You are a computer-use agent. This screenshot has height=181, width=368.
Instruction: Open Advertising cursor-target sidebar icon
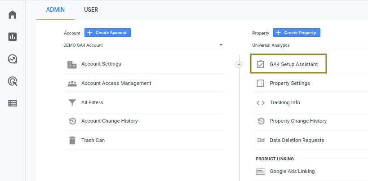click(13, 81)
